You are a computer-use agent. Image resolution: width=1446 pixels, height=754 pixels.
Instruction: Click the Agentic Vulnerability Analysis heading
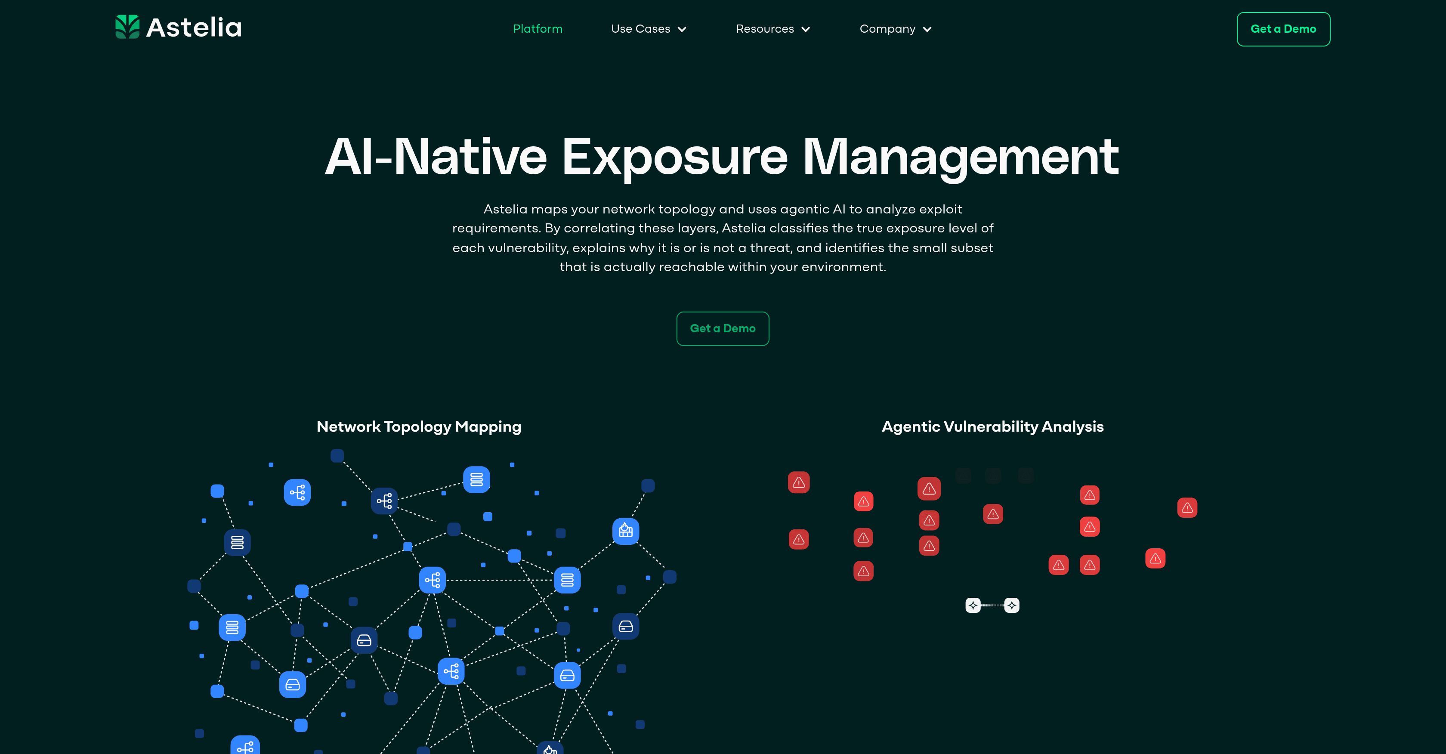point(992,426)
